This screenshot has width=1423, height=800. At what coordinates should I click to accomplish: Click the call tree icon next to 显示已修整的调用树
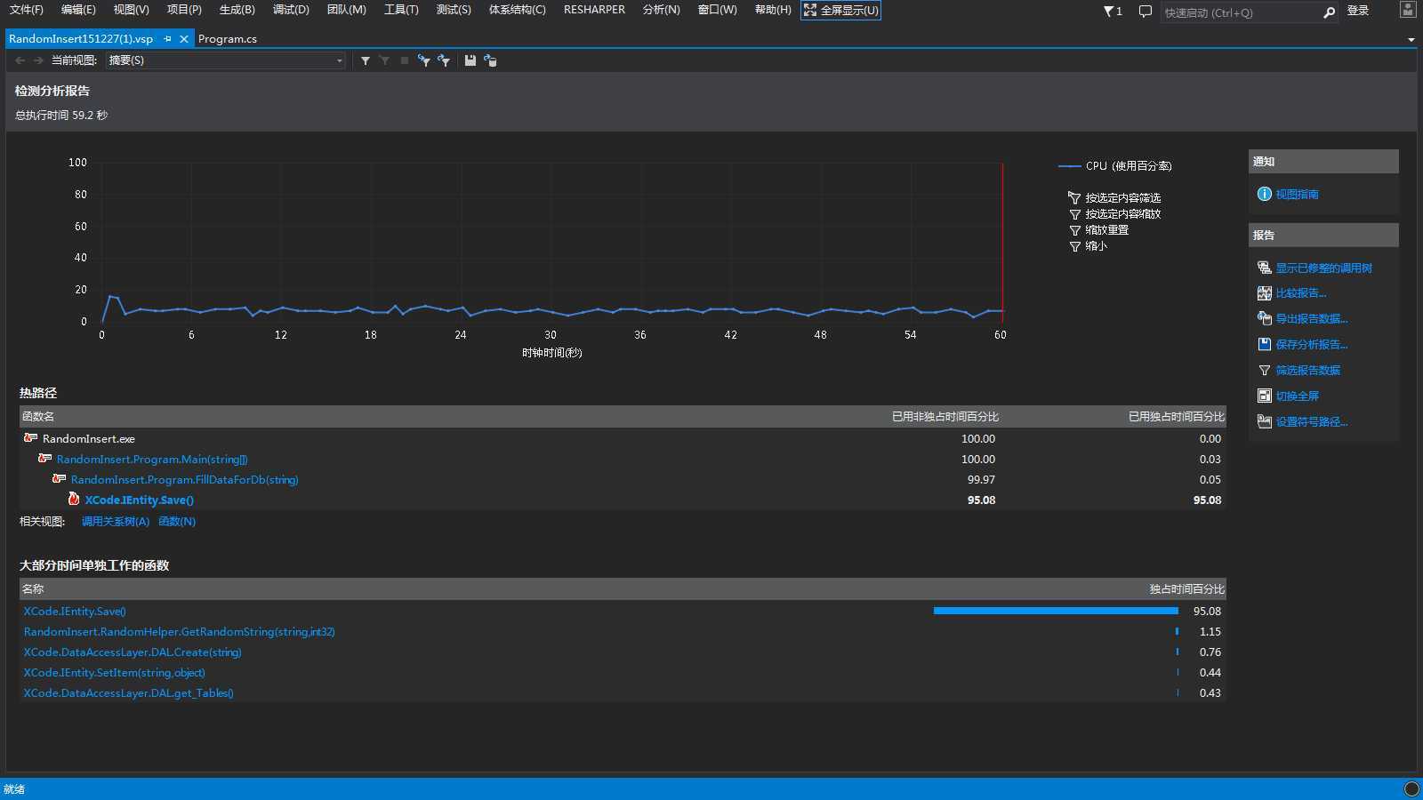[1264, 268]
